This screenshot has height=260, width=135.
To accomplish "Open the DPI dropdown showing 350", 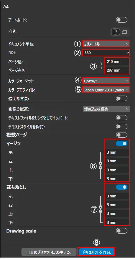I will point(106,53).
